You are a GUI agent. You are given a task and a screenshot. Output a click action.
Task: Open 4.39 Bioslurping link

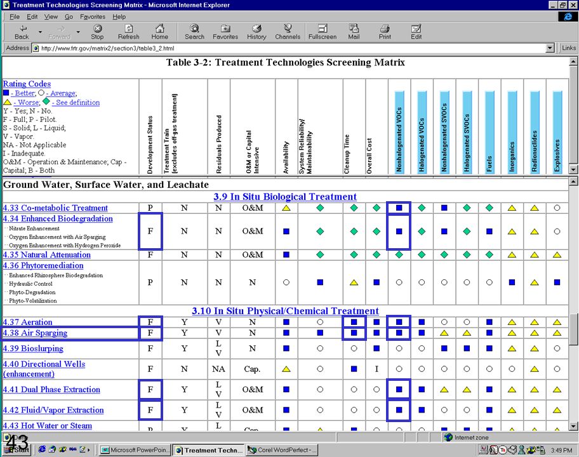33,348
